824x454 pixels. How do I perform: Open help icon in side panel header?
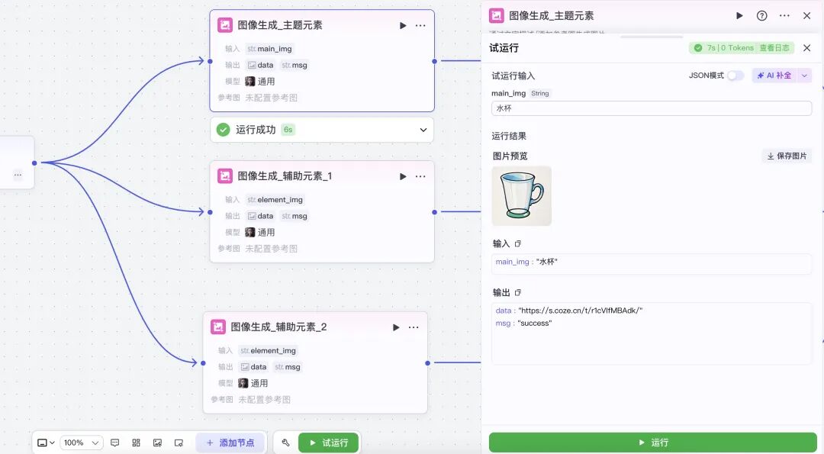(x=762, y=16)
